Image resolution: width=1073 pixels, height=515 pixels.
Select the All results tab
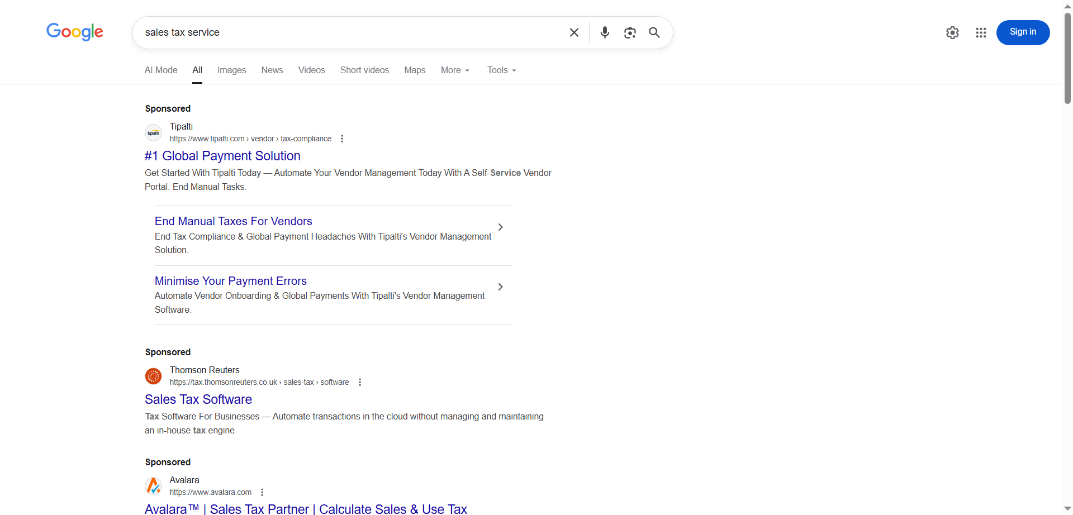tap(197, 70)
